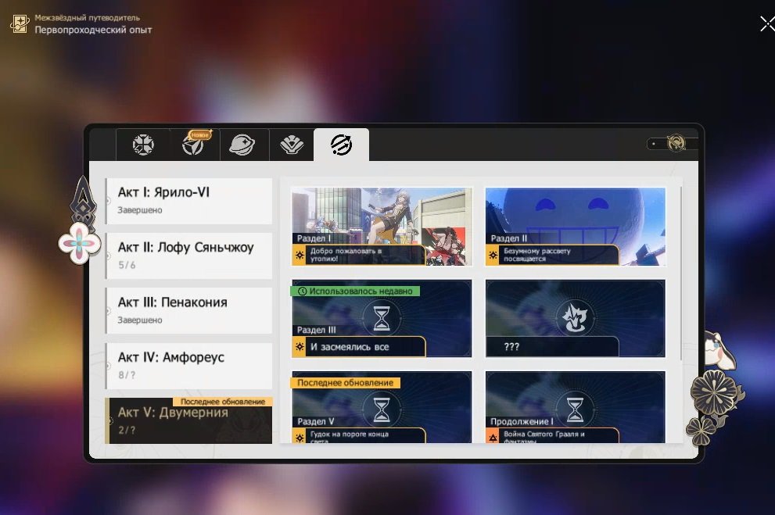
Task: Open the tab icon marked with the new badge
Action: tap(194, 144)
